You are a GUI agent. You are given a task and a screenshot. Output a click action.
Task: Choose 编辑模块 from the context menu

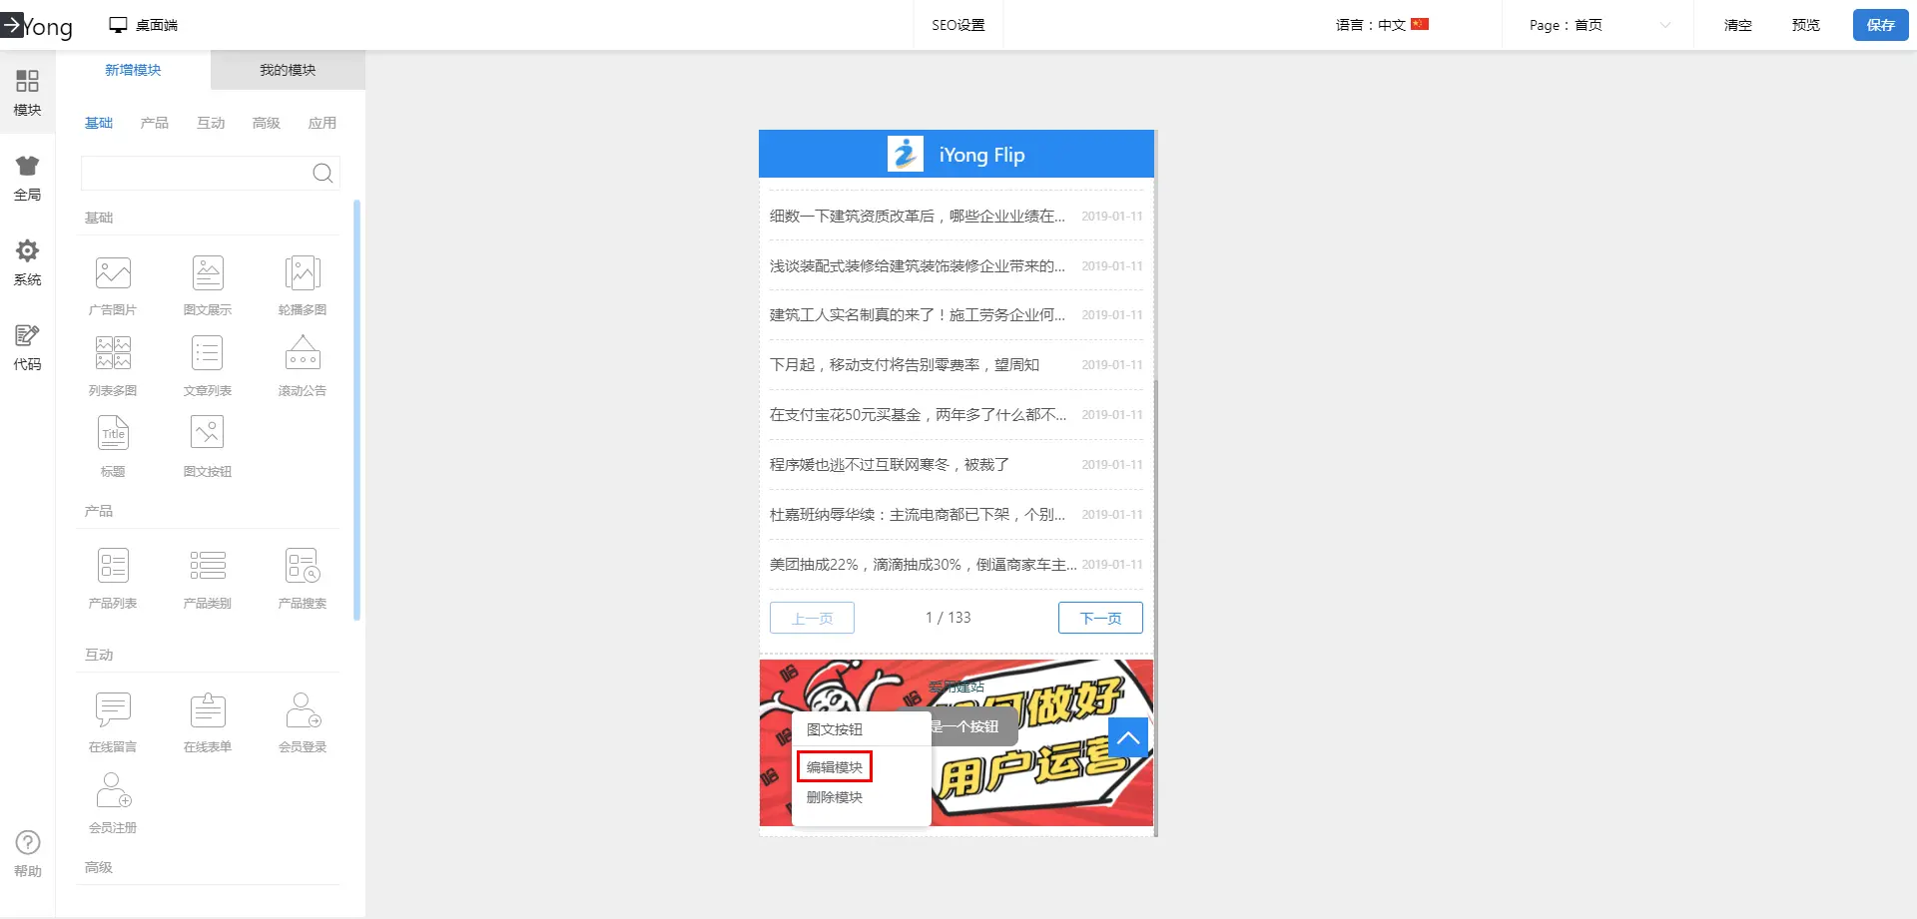(835, 767)
